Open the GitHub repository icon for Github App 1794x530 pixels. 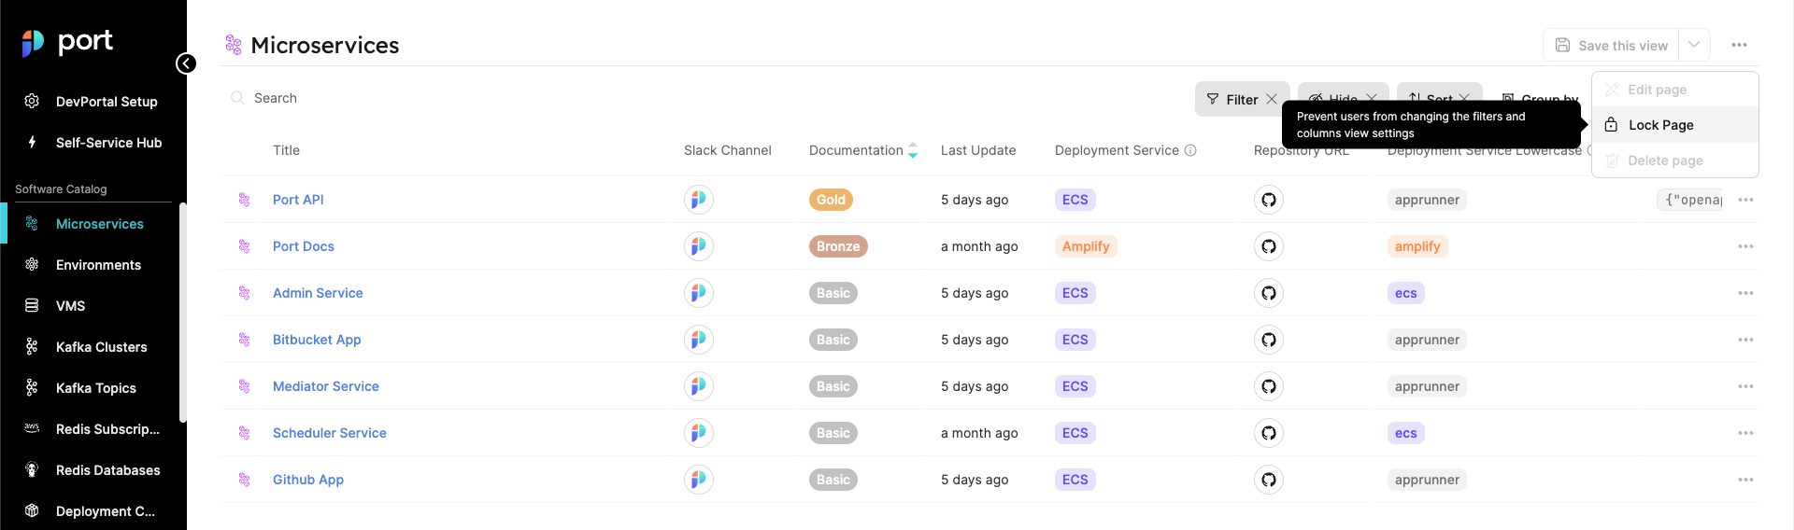tap(1269, 480)
